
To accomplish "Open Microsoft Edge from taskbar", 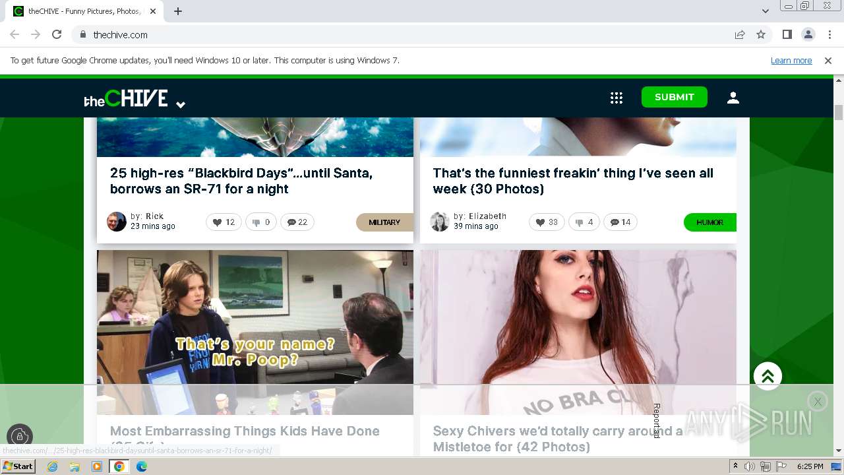I will [x=142, y=466].
